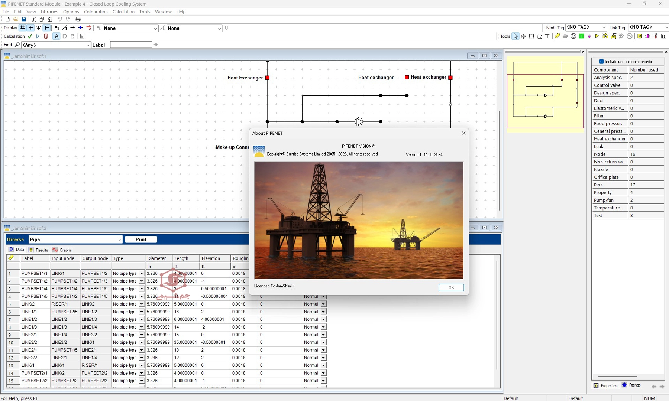Screen dimensions: 669x401
Task: Toggle the Display asterisk button
Action: (x=39, y=28)
